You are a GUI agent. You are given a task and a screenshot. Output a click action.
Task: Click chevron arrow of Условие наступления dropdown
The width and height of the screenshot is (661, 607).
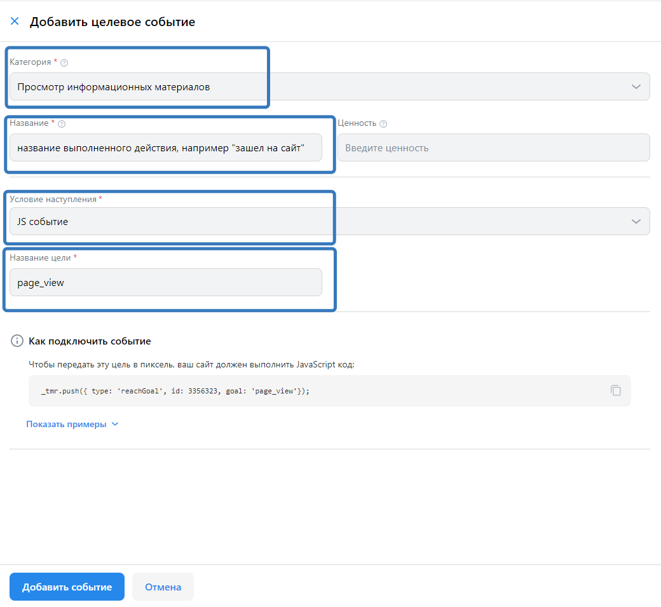636,222
